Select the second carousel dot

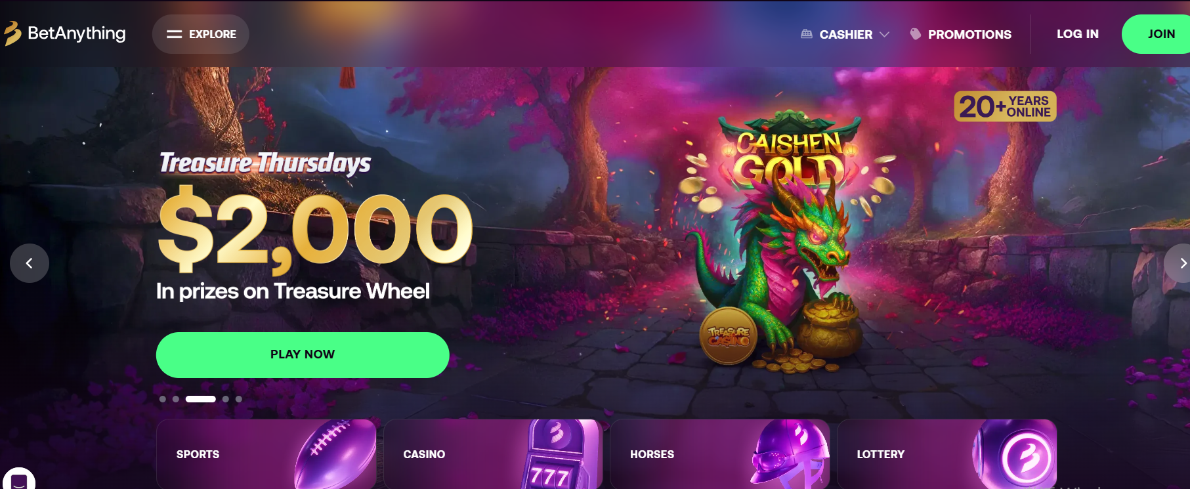pos(176,399)
